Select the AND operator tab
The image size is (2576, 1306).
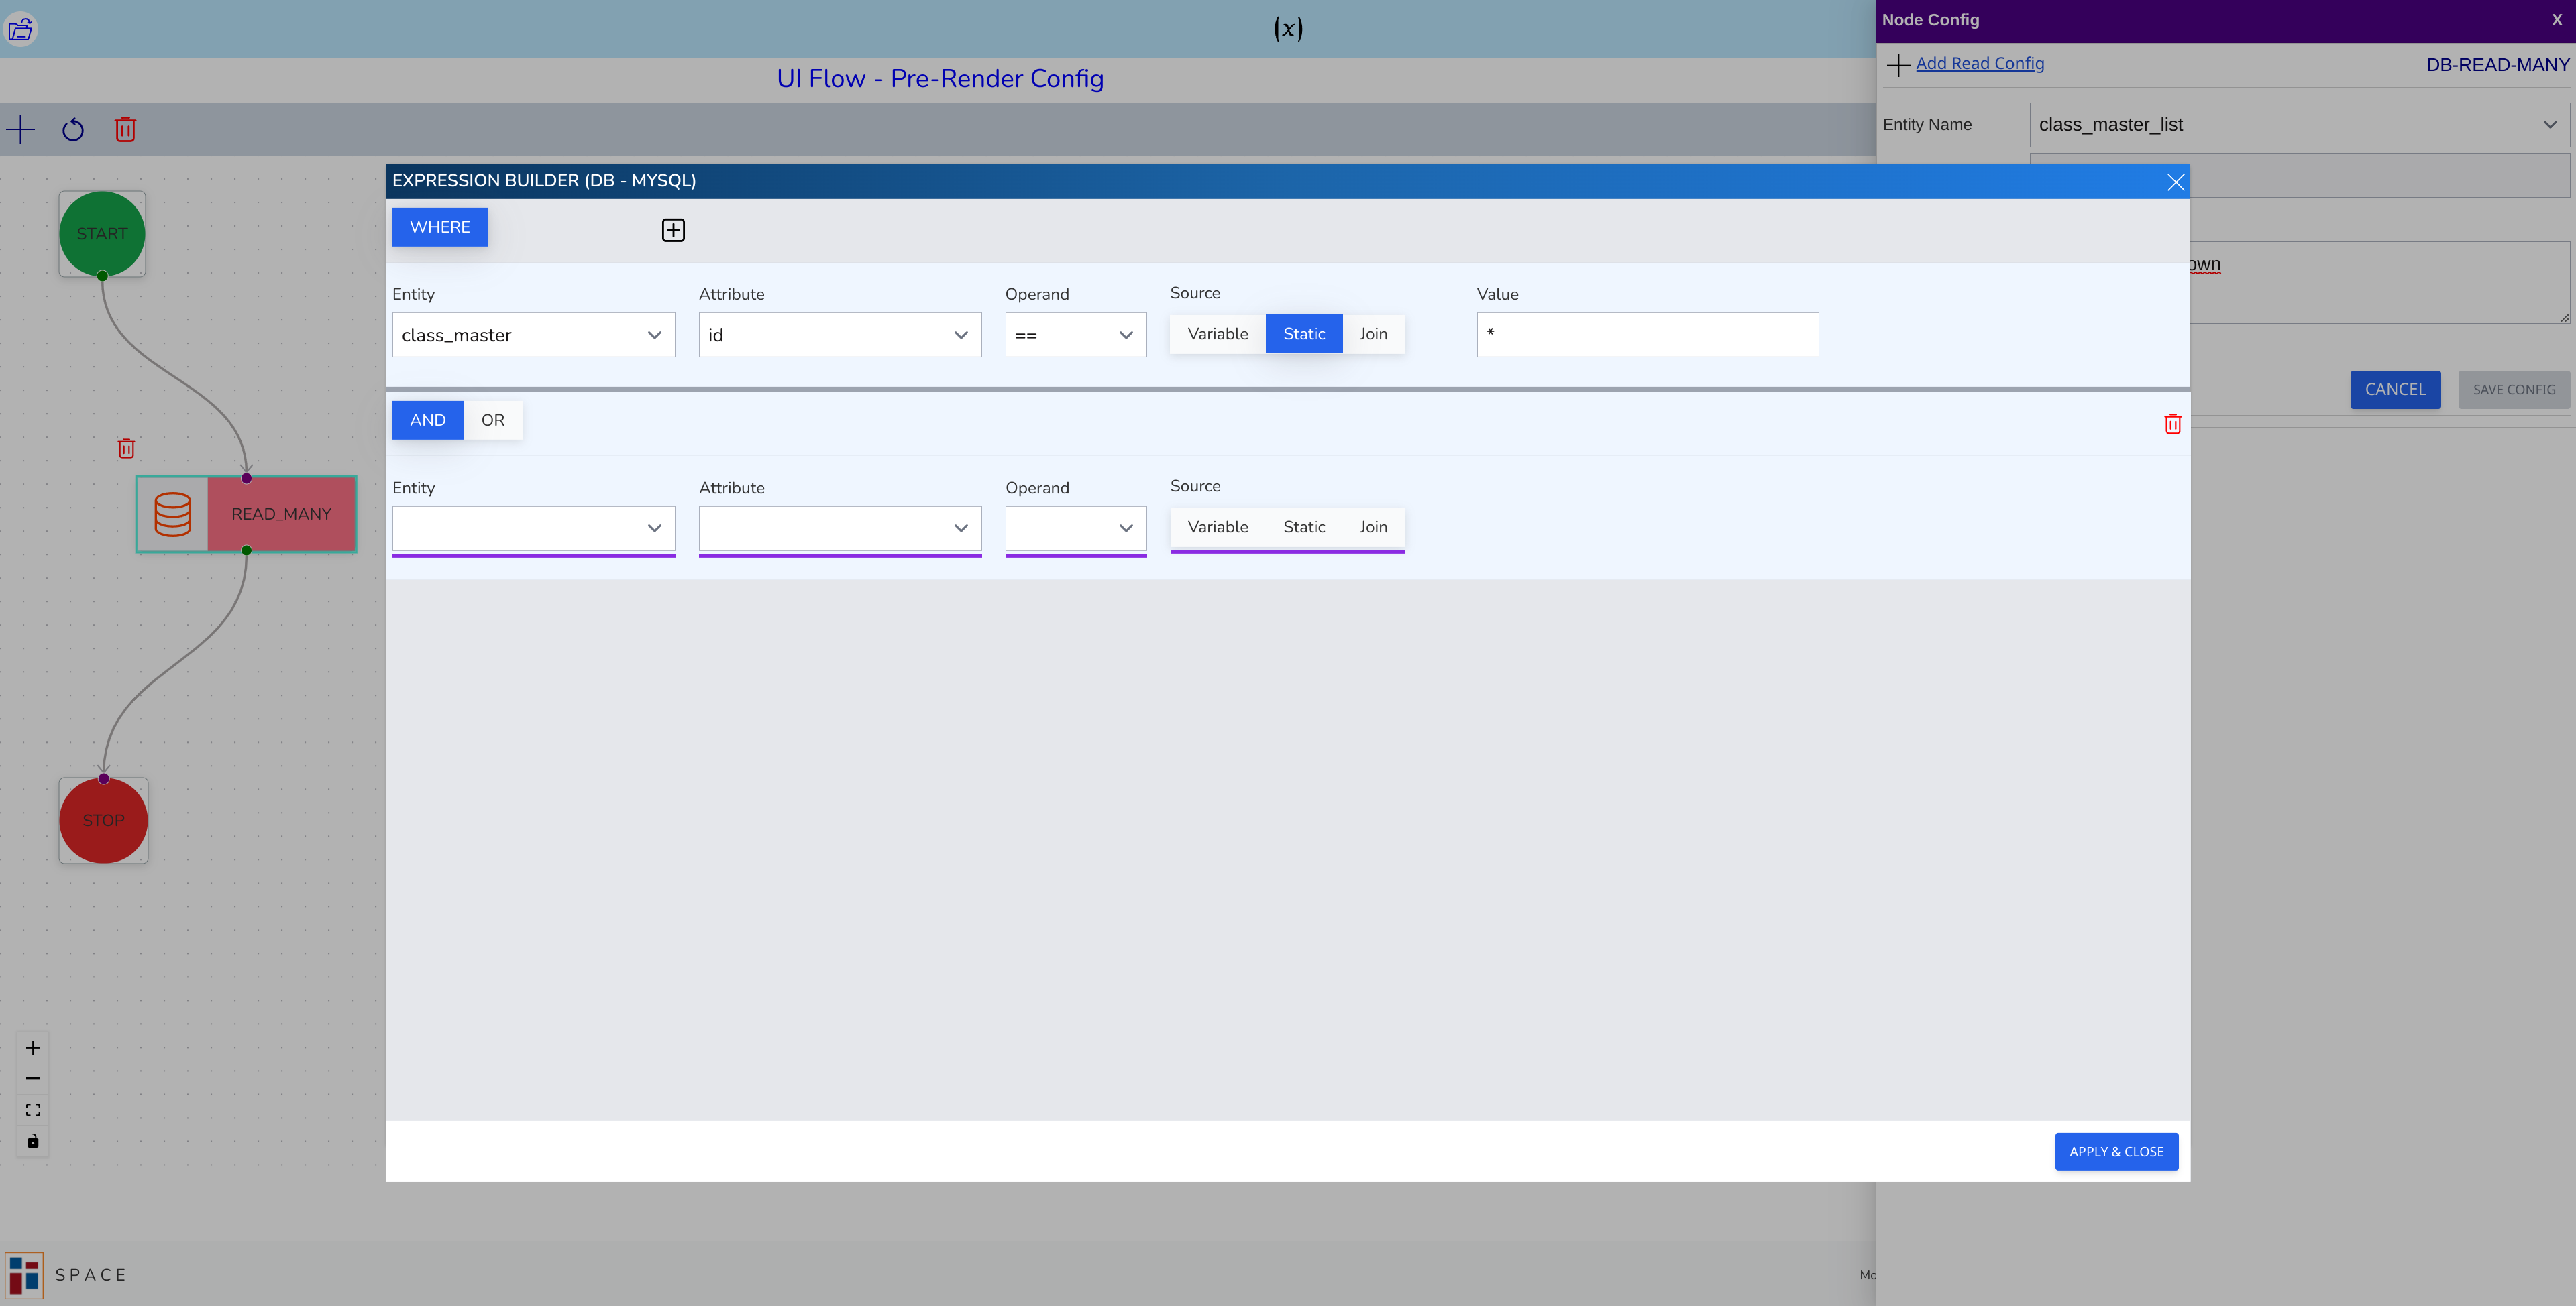[427, 420]
